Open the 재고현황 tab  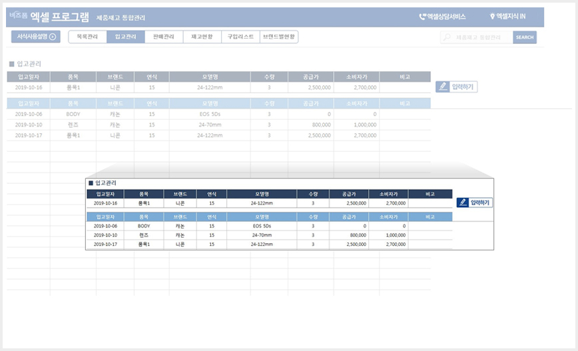(x=202, y=37)
